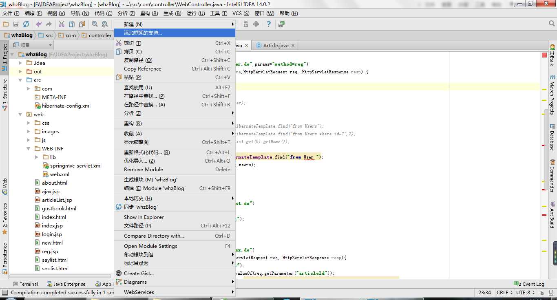
Task: Click the Save All toolbar icon
Action: coord(16,24)
